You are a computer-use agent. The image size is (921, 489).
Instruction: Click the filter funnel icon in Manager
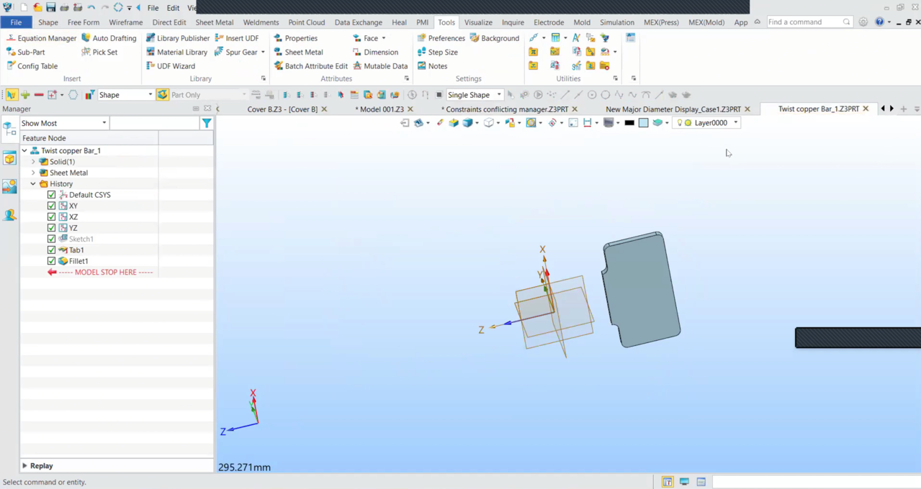[x=207, y=124]
